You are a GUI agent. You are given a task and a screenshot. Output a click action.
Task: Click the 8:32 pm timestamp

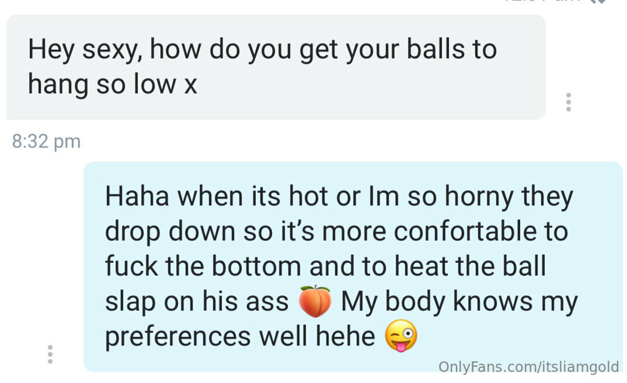46,141
